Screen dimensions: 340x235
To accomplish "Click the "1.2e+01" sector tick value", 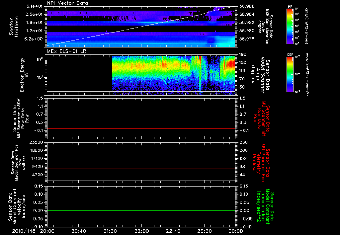I will click(35, 31).
